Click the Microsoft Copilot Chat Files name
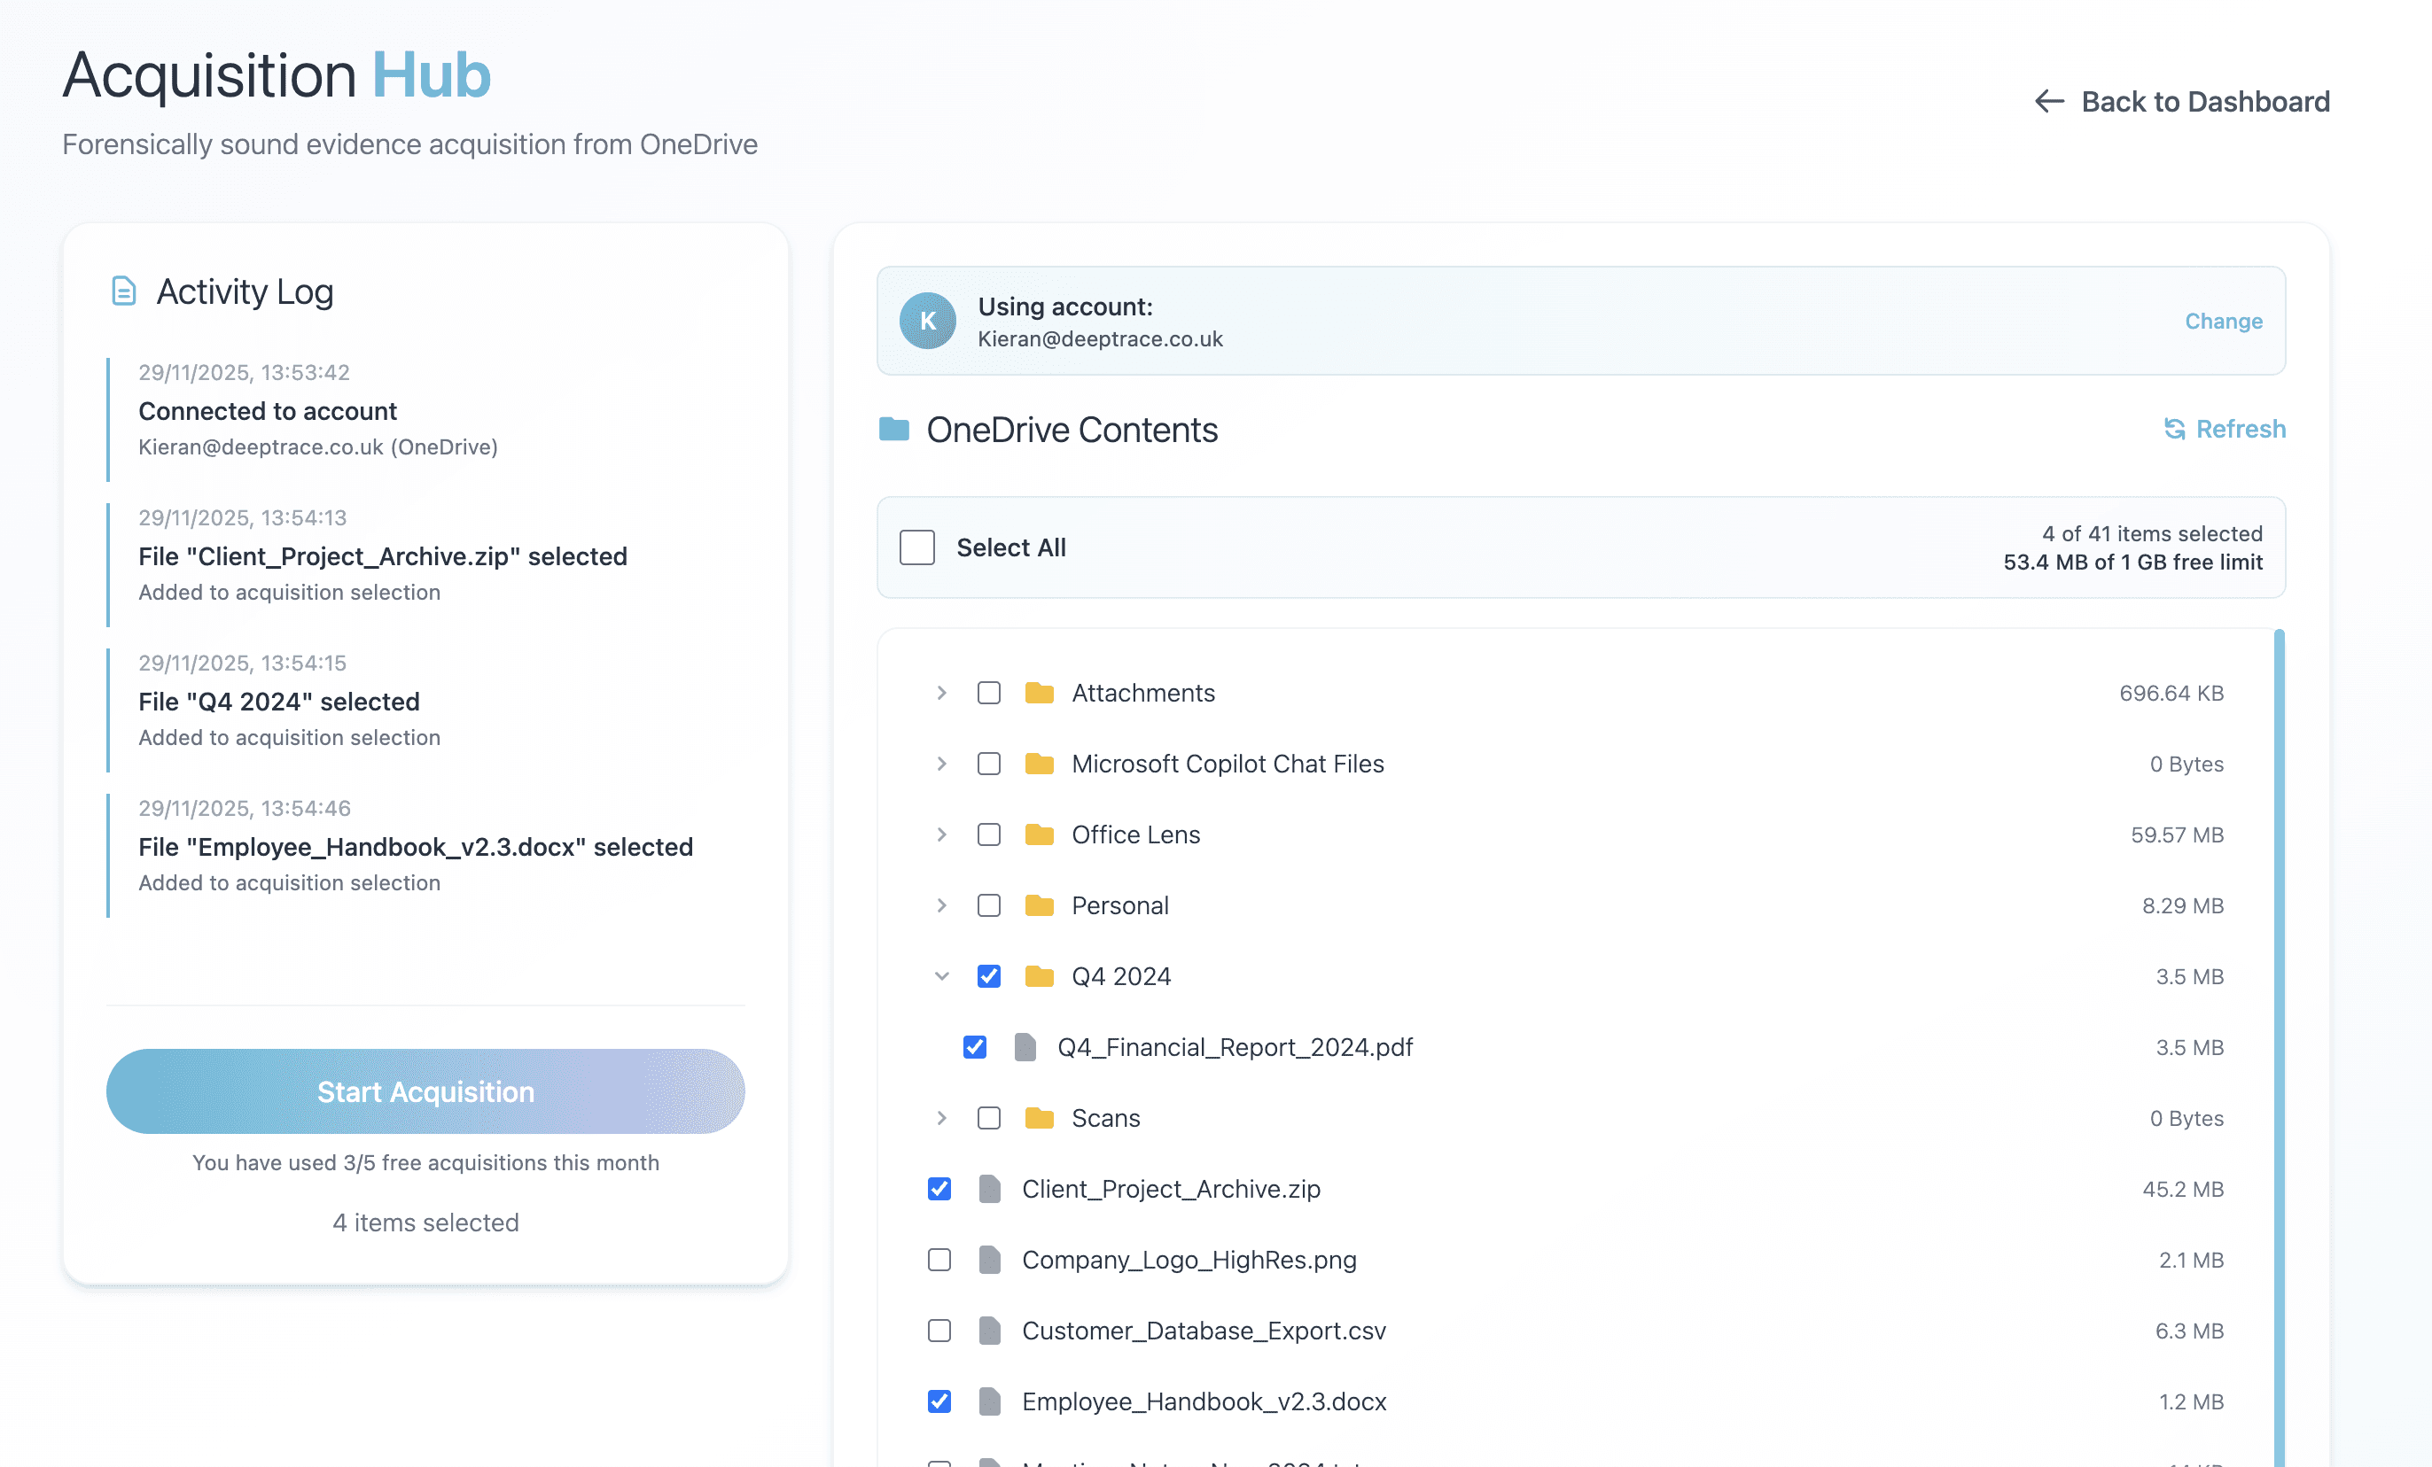2432x1467 pixels. pos(1228,764)
